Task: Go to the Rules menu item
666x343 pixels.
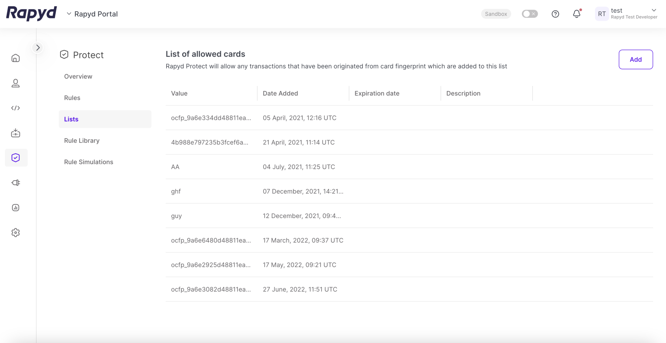Action: pyautogui.click(x=72, y=98)
